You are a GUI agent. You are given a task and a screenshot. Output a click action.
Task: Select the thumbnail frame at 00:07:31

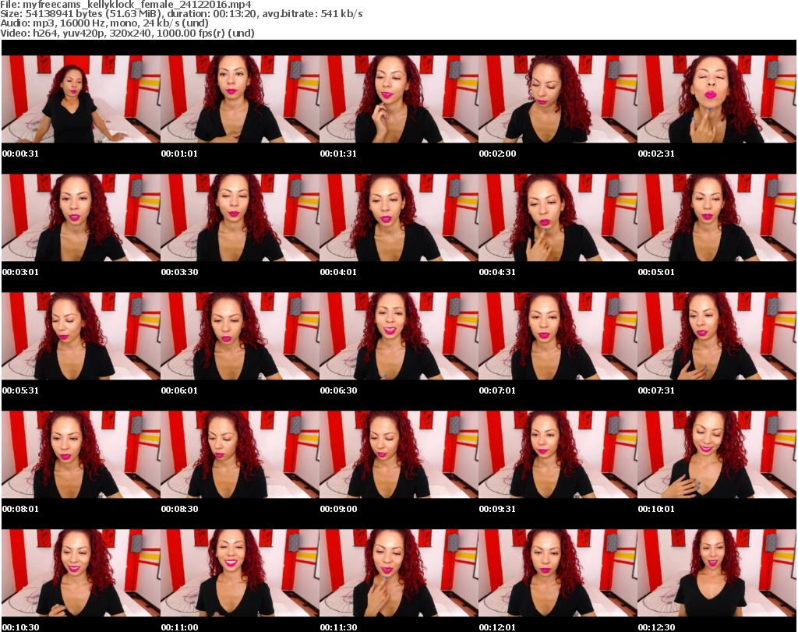[717, 337]
